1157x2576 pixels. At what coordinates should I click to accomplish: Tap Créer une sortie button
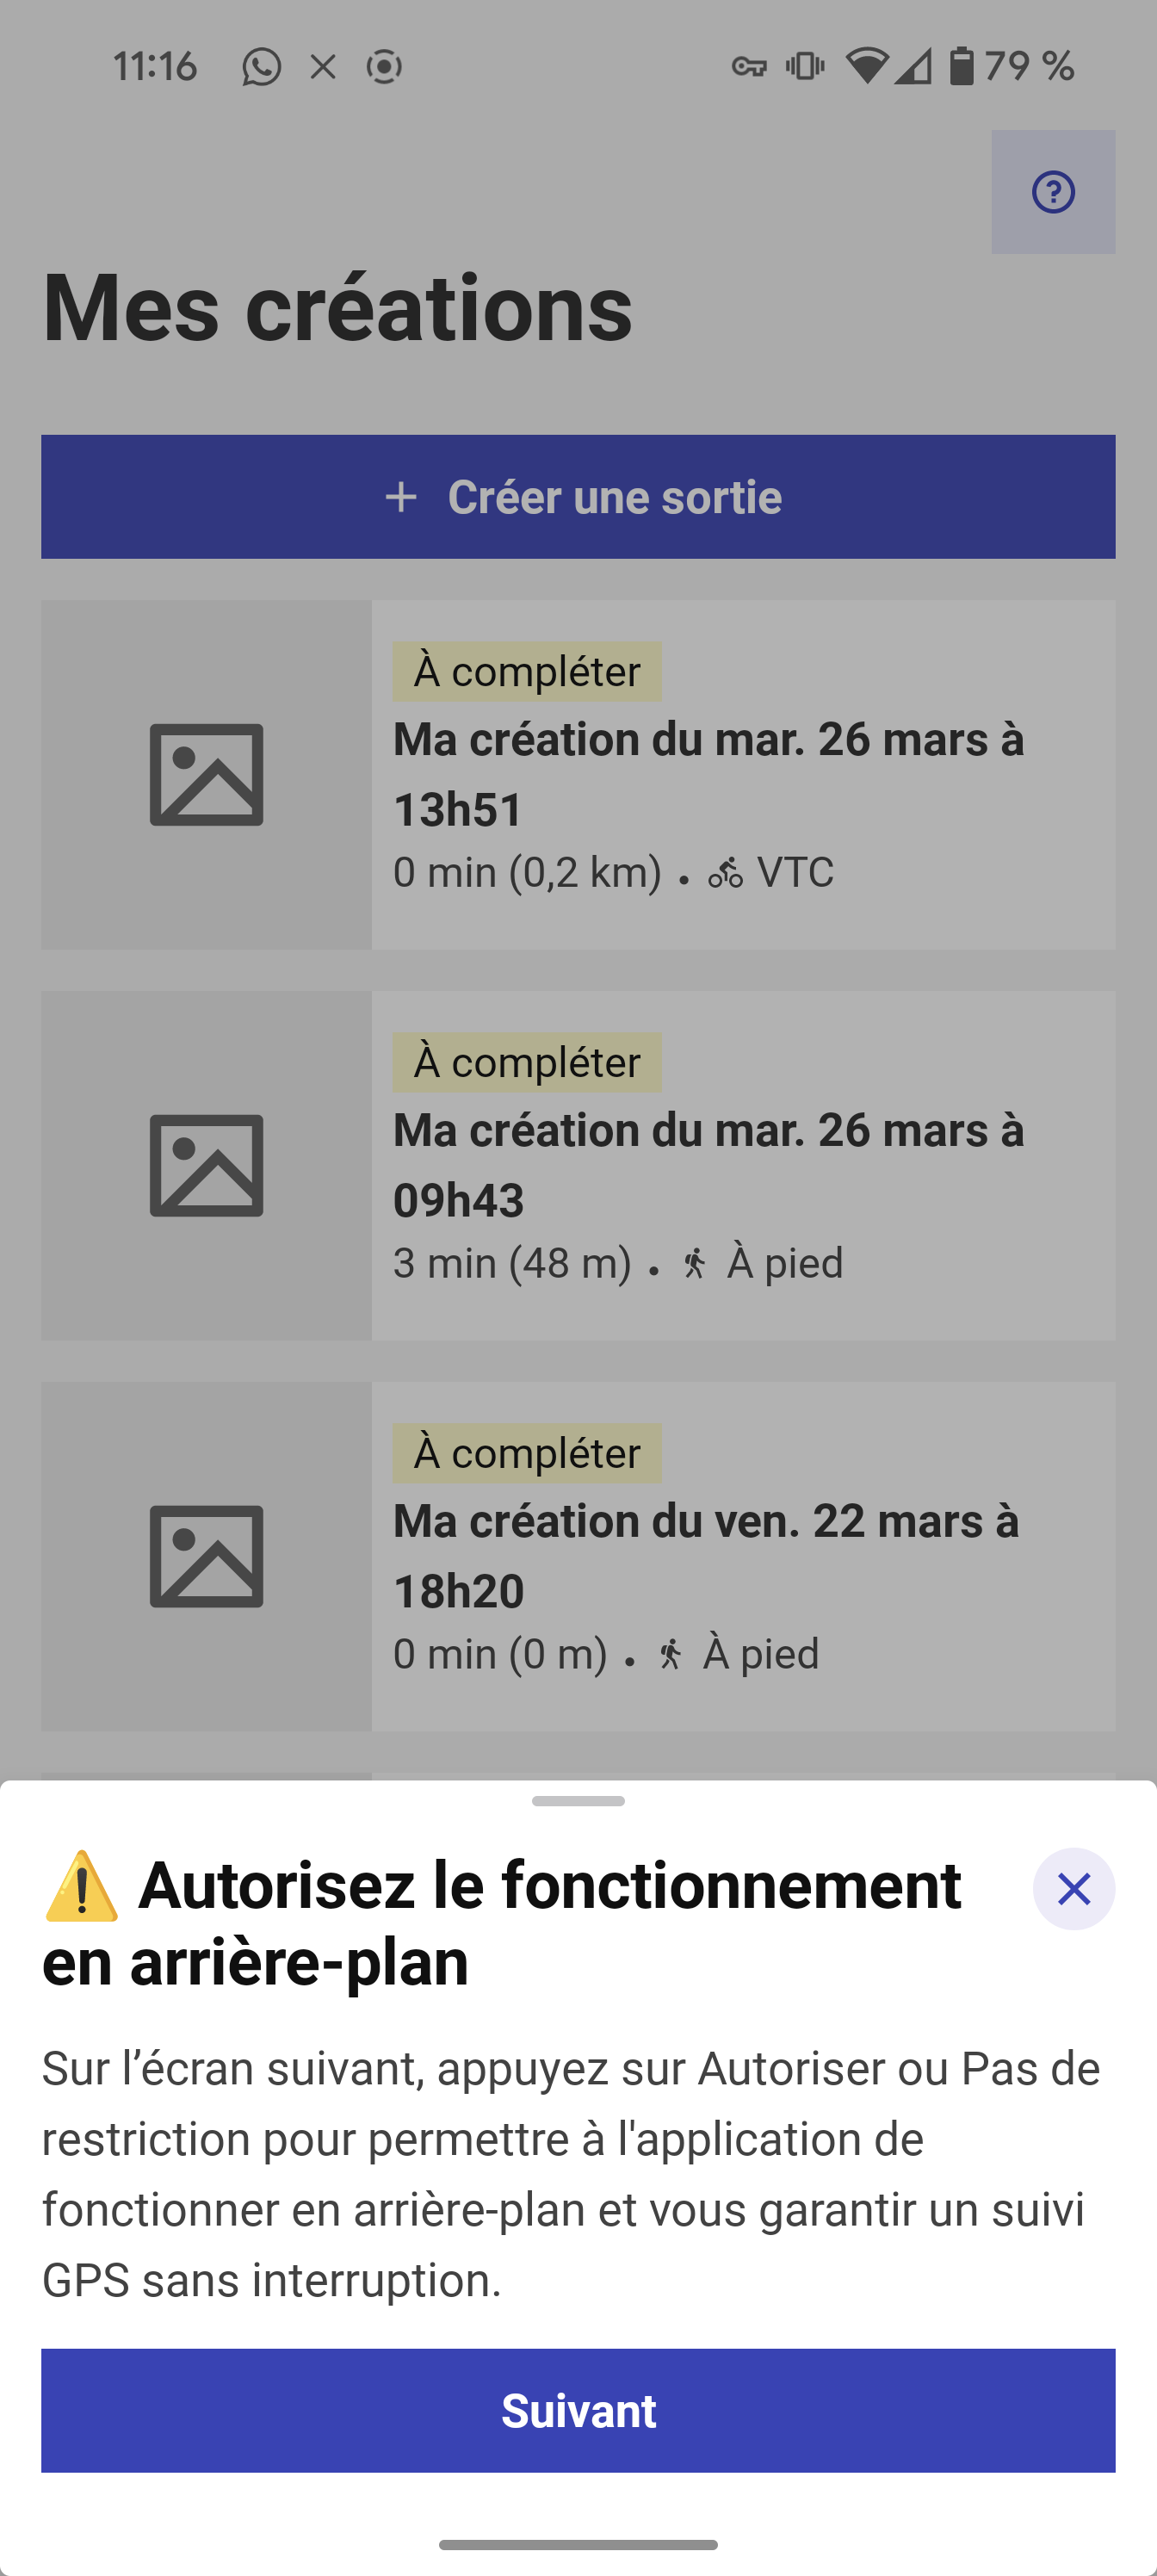[578, 497]
